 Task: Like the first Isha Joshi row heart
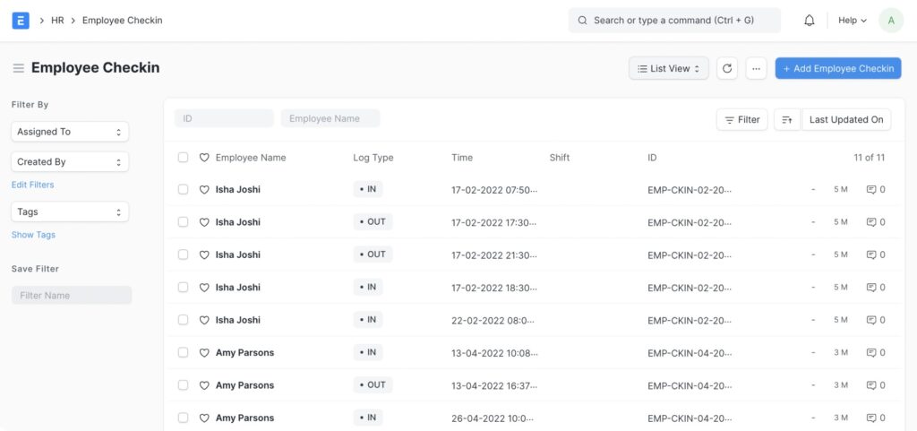click(x=204, y=190)
